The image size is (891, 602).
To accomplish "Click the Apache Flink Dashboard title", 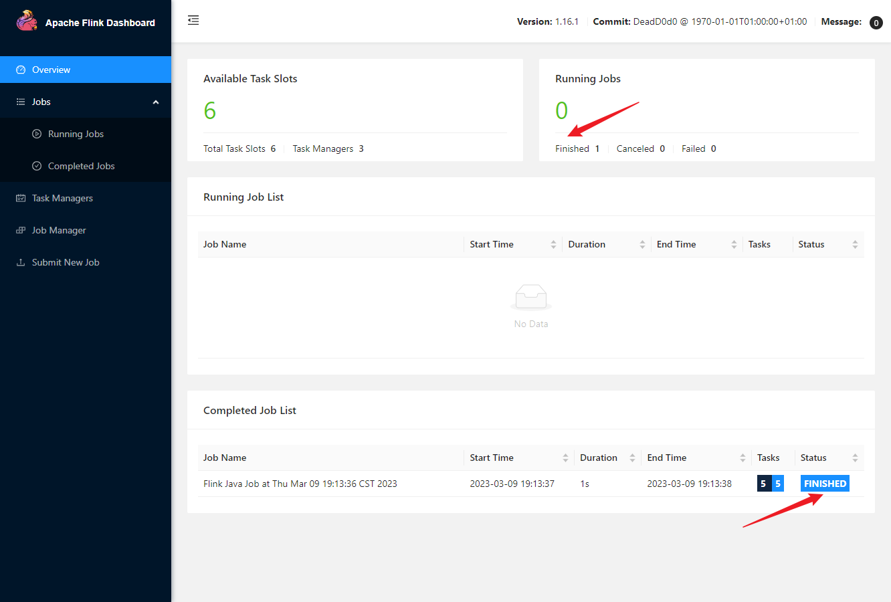I will 100,23.
